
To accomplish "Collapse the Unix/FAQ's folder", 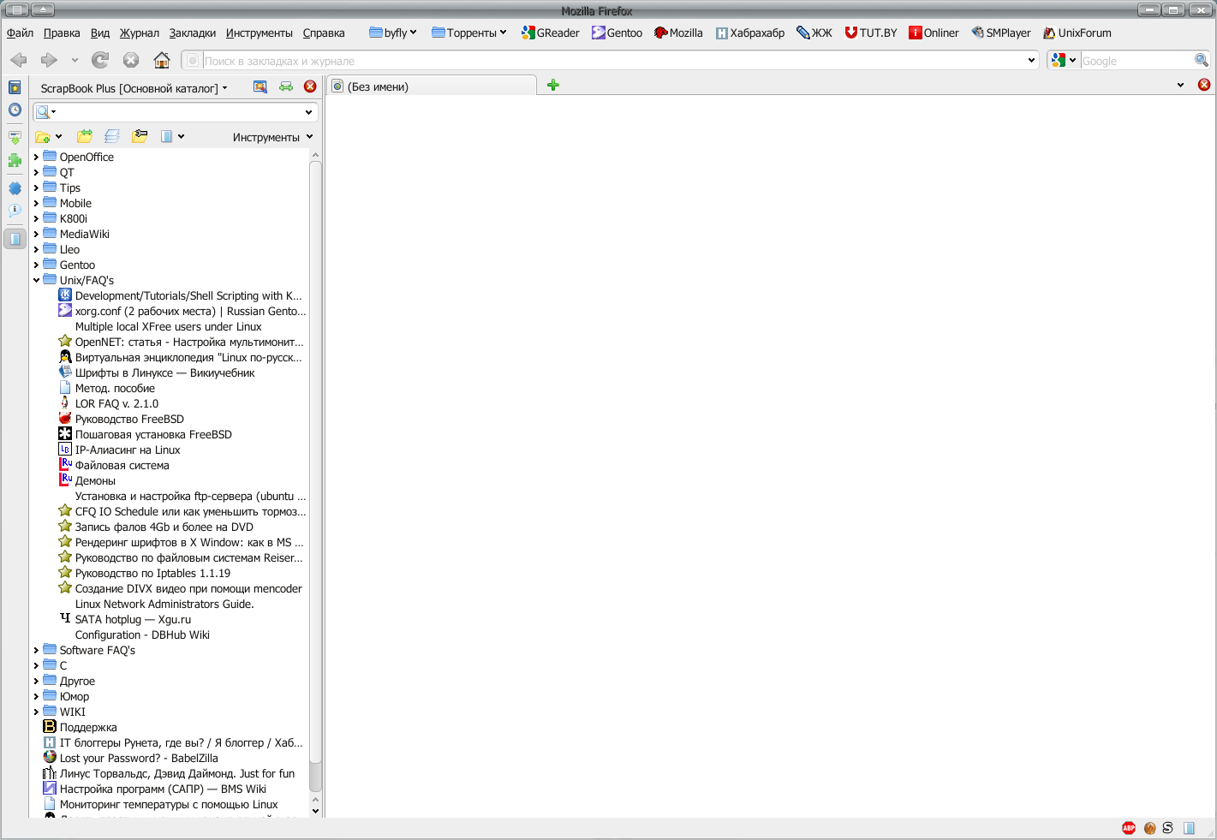I will [x=36, y=280].
